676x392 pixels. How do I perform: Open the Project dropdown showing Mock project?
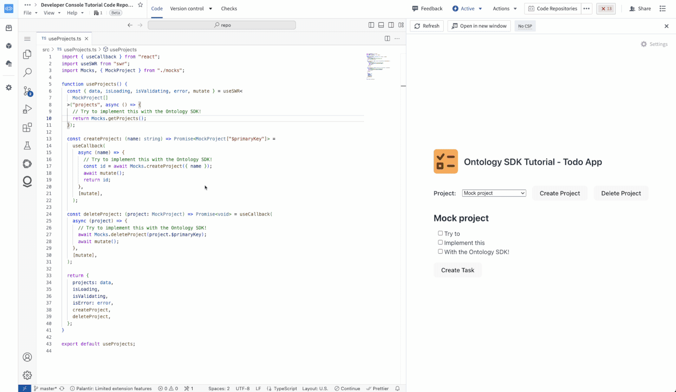494,193
